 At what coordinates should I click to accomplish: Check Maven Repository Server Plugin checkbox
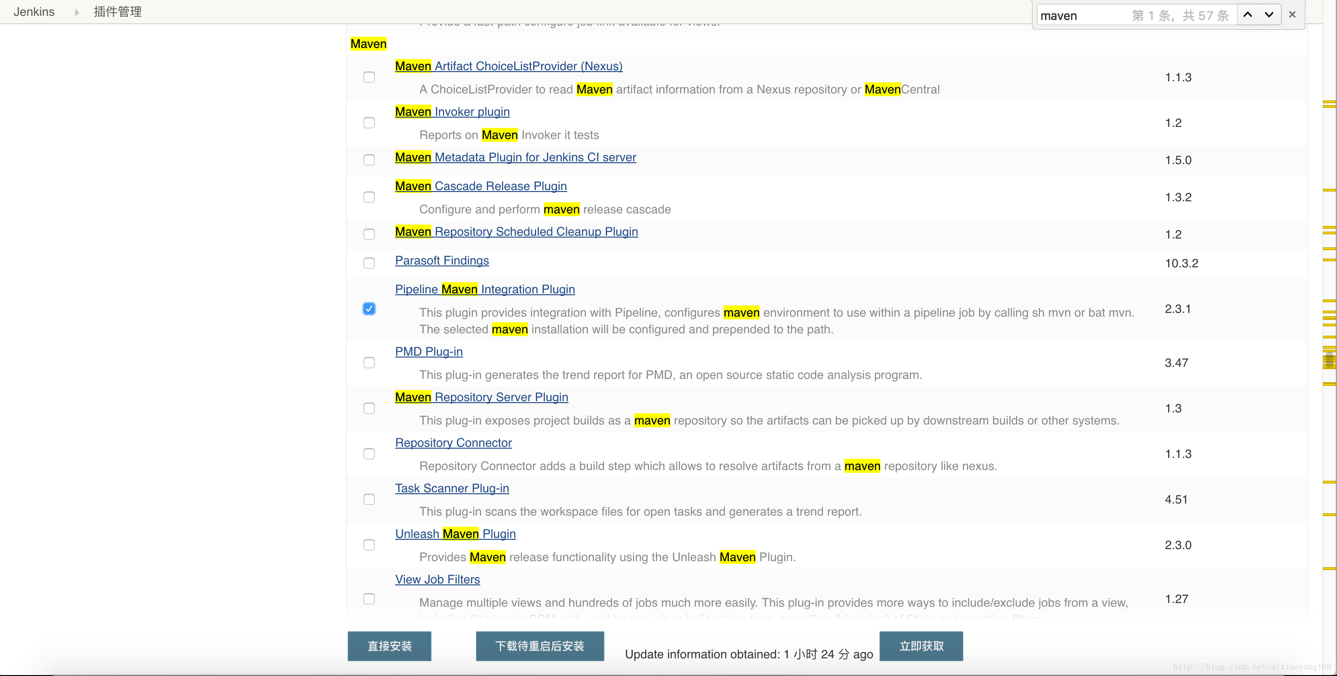coord(369,408)
